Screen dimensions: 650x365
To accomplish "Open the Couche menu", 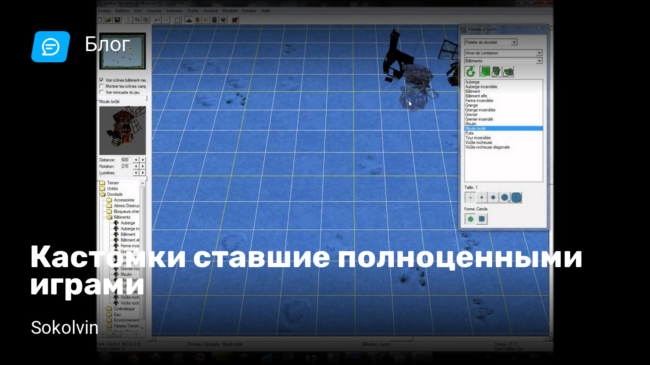I will [x=154, y=11].
